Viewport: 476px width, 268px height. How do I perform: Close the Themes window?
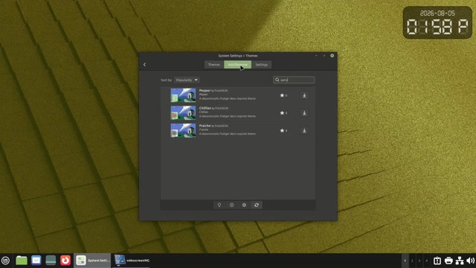(332, 56)
